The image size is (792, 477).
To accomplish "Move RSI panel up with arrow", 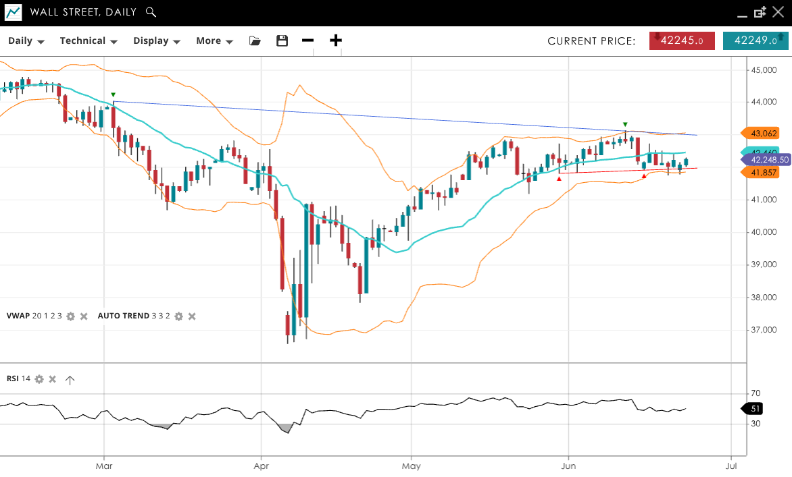I will tap(70, 380).
